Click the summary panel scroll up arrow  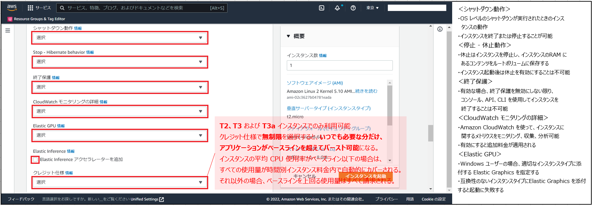(390, 83)
